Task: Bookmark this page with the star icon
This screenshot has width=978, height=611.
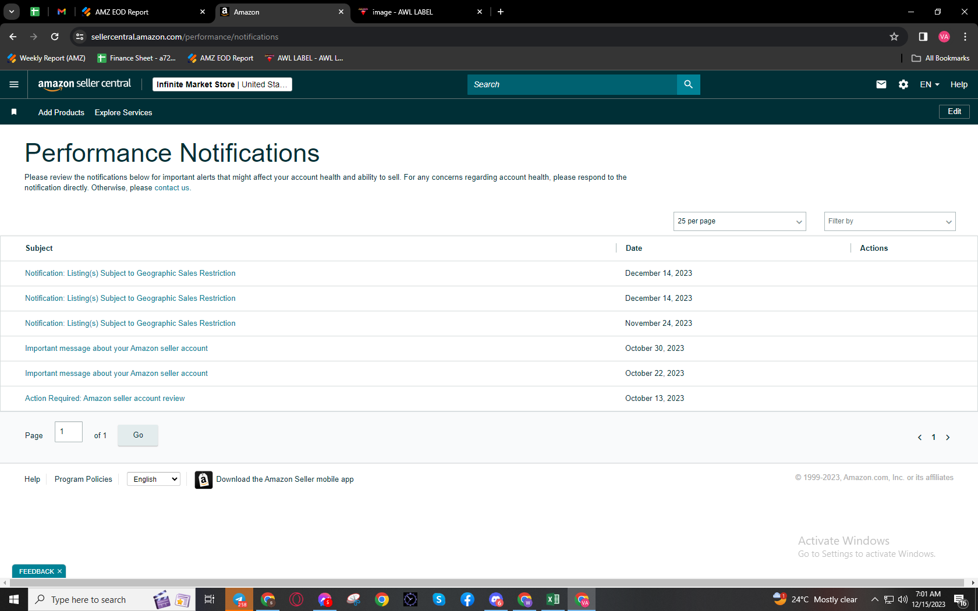Action: point(894,37)
